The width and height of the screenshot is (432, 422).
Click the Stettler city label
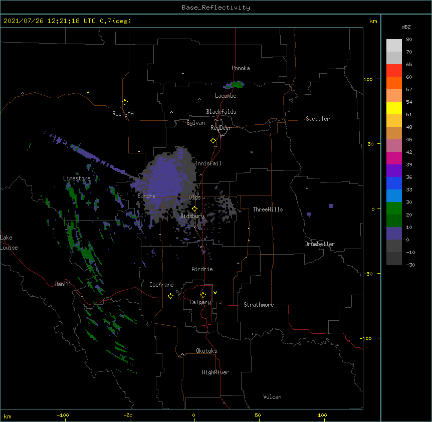point(318,119)
